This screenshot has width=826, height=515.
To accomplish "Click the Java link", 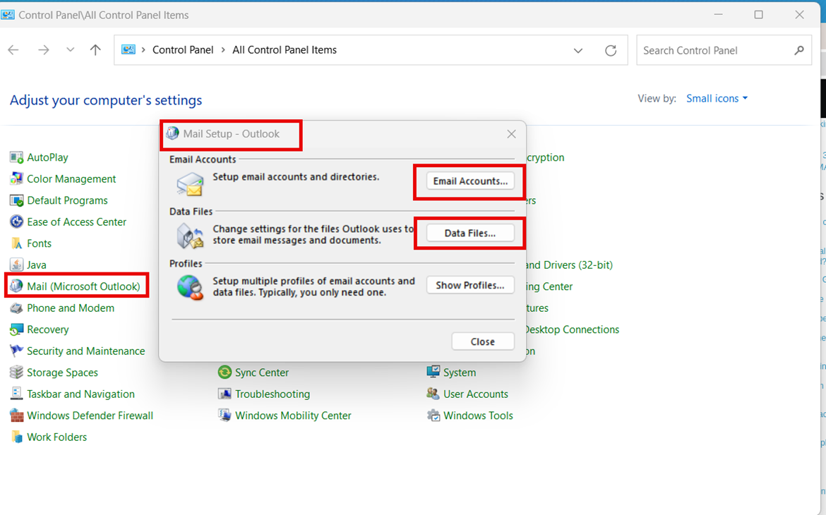I will 36,265.
